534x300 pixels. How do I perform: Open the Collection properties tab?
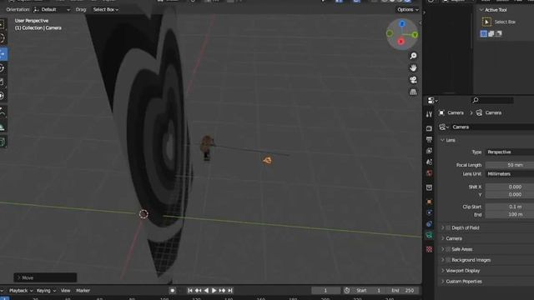click(429, 187)
